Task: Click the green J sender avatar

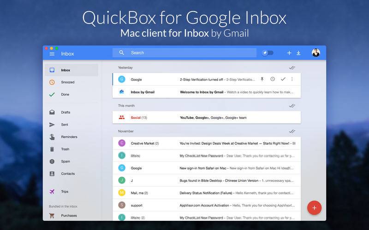Action: pyautogui.click(x=122, y=180)
